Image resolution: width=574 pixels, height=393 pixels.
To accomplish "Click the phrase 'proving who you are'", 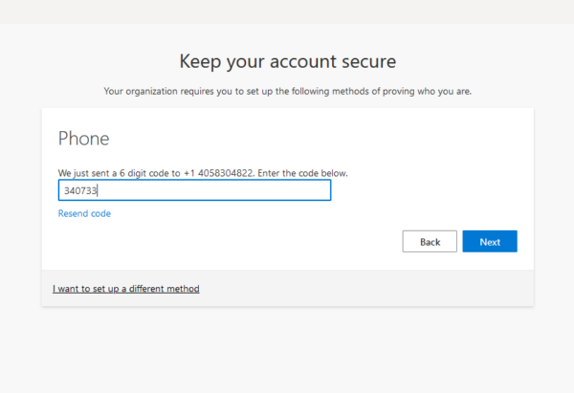I will coord(430,92).
